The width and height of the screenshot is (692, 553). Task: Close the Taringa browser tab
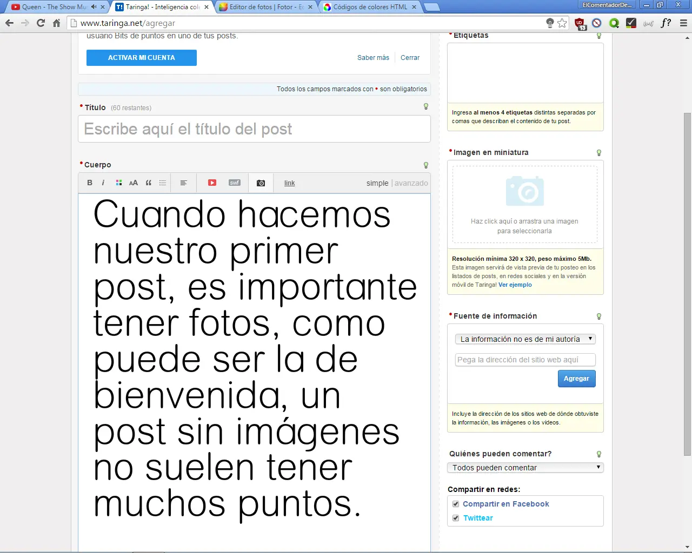coord(207,7)
